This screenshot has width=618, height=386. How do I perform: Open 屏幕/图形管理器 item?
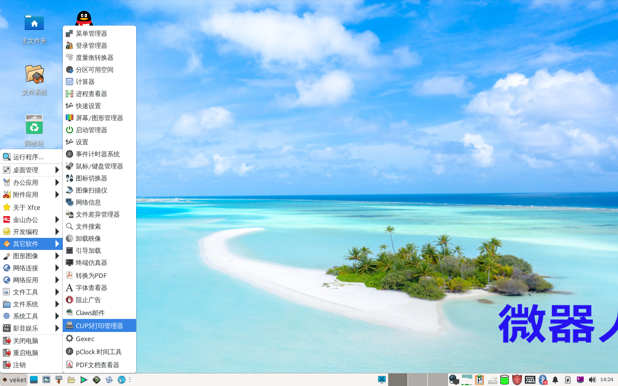[x=99, y=118]
